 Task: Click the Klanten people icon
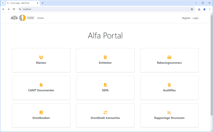click(41, 57)
